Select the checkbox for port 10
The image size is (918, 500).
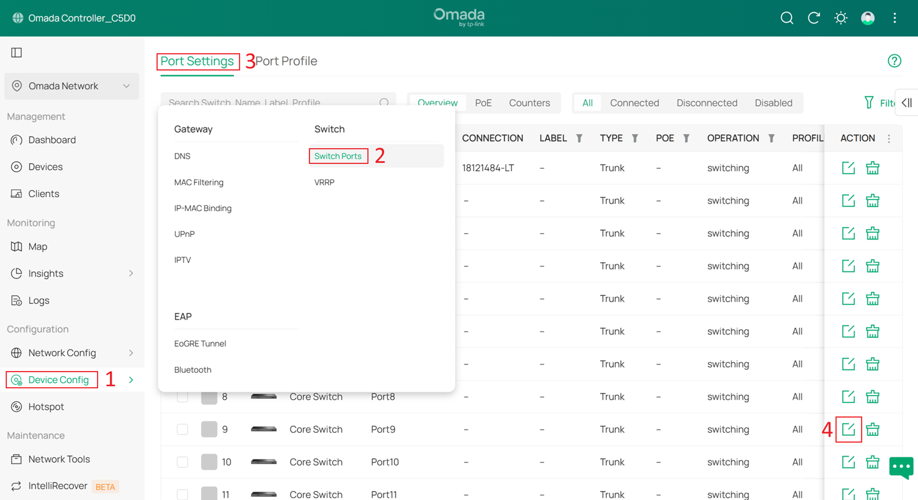tap(182, 462)
